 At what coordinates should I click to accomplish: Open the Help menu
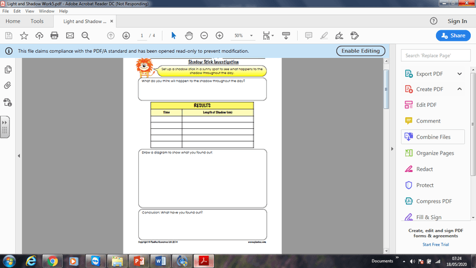[64, 11]
